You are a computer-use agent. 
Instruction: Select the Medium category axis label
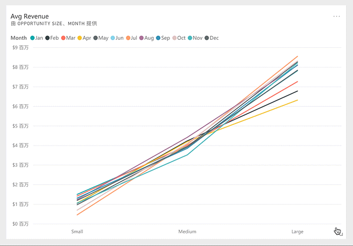[x=187, y=232]
